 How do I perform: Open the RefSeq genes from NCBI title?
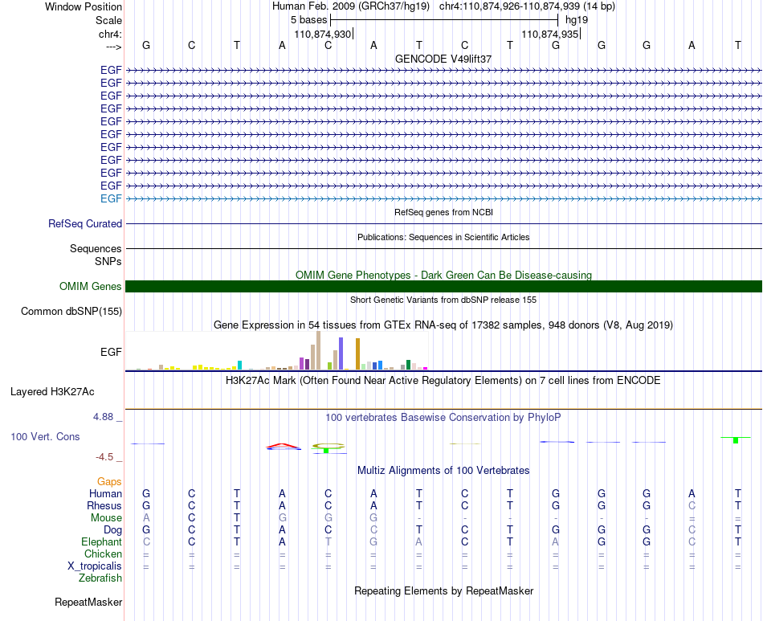[x=443, y=212]
